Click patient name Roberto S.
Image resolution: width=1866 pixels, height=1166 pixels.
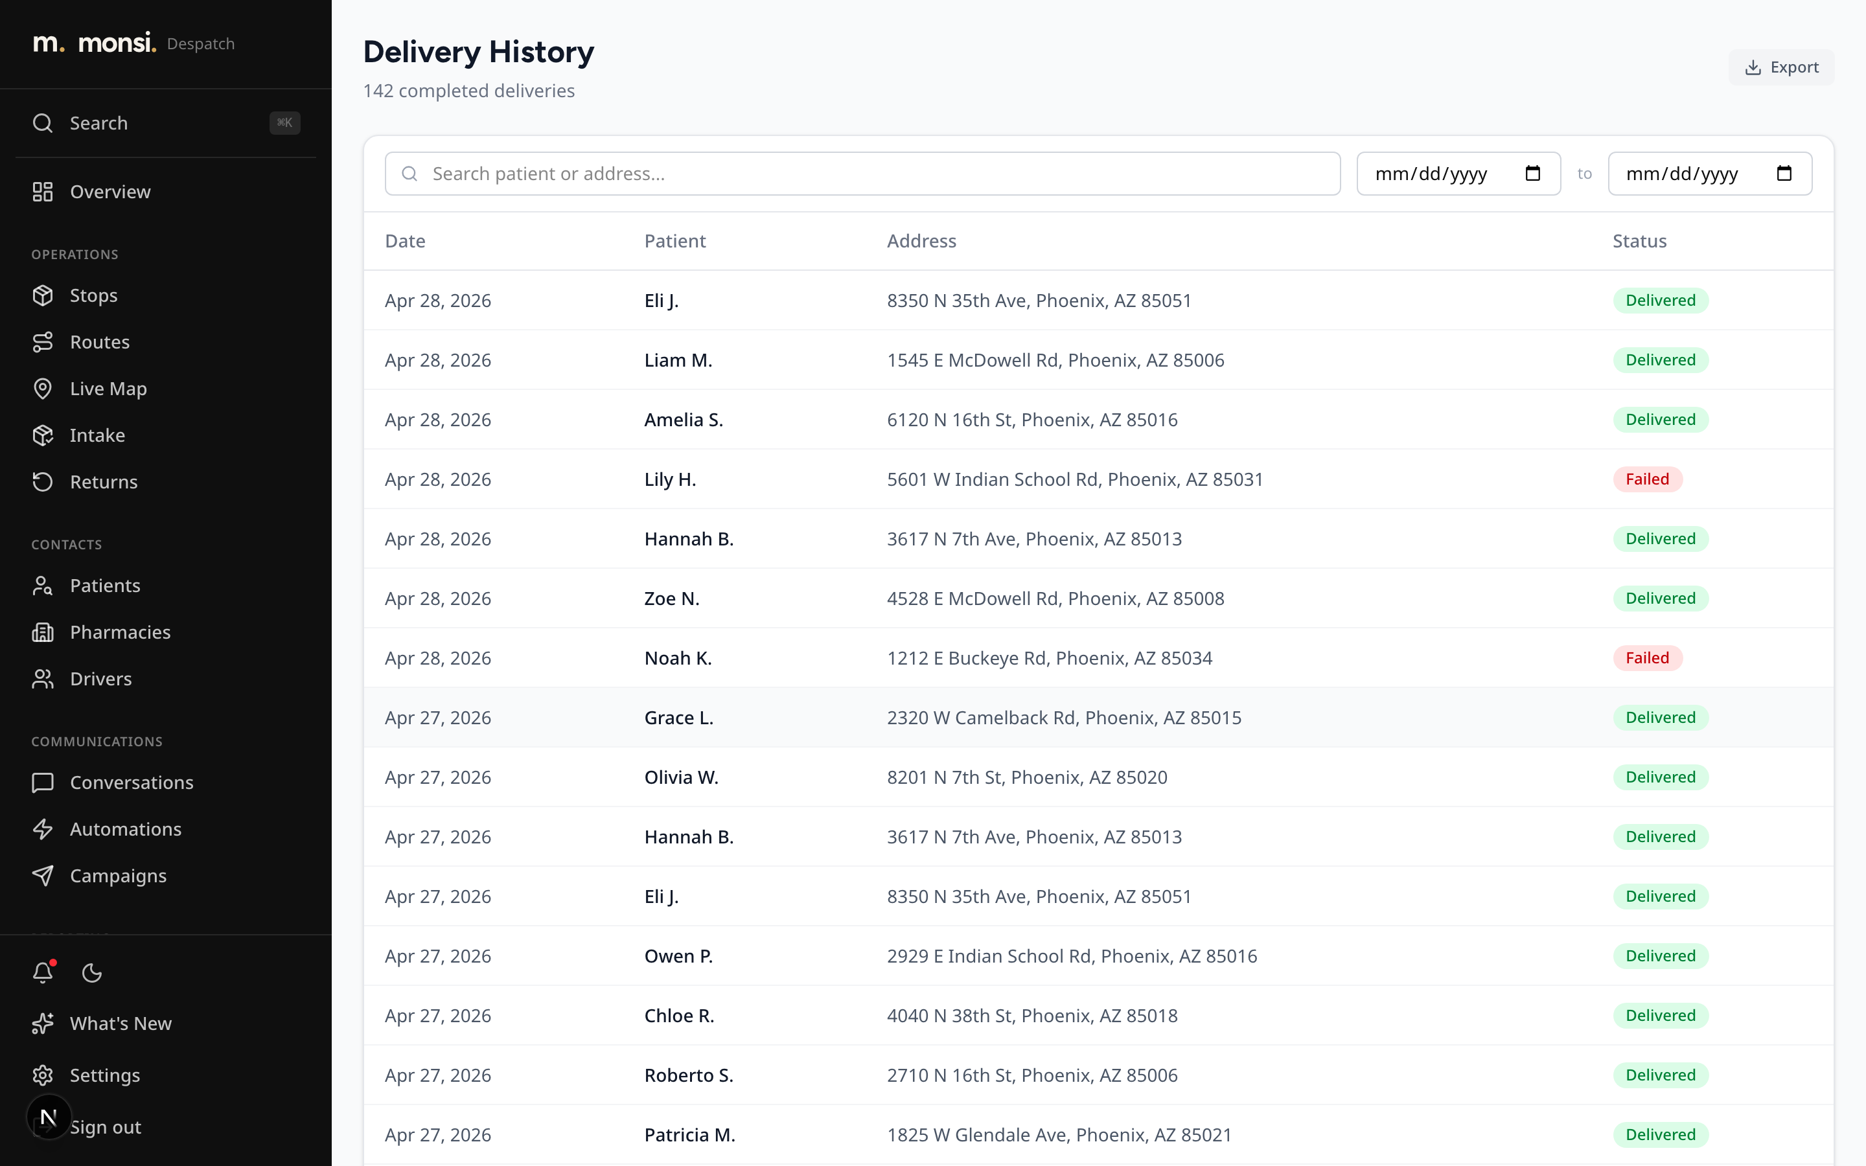689,1075
